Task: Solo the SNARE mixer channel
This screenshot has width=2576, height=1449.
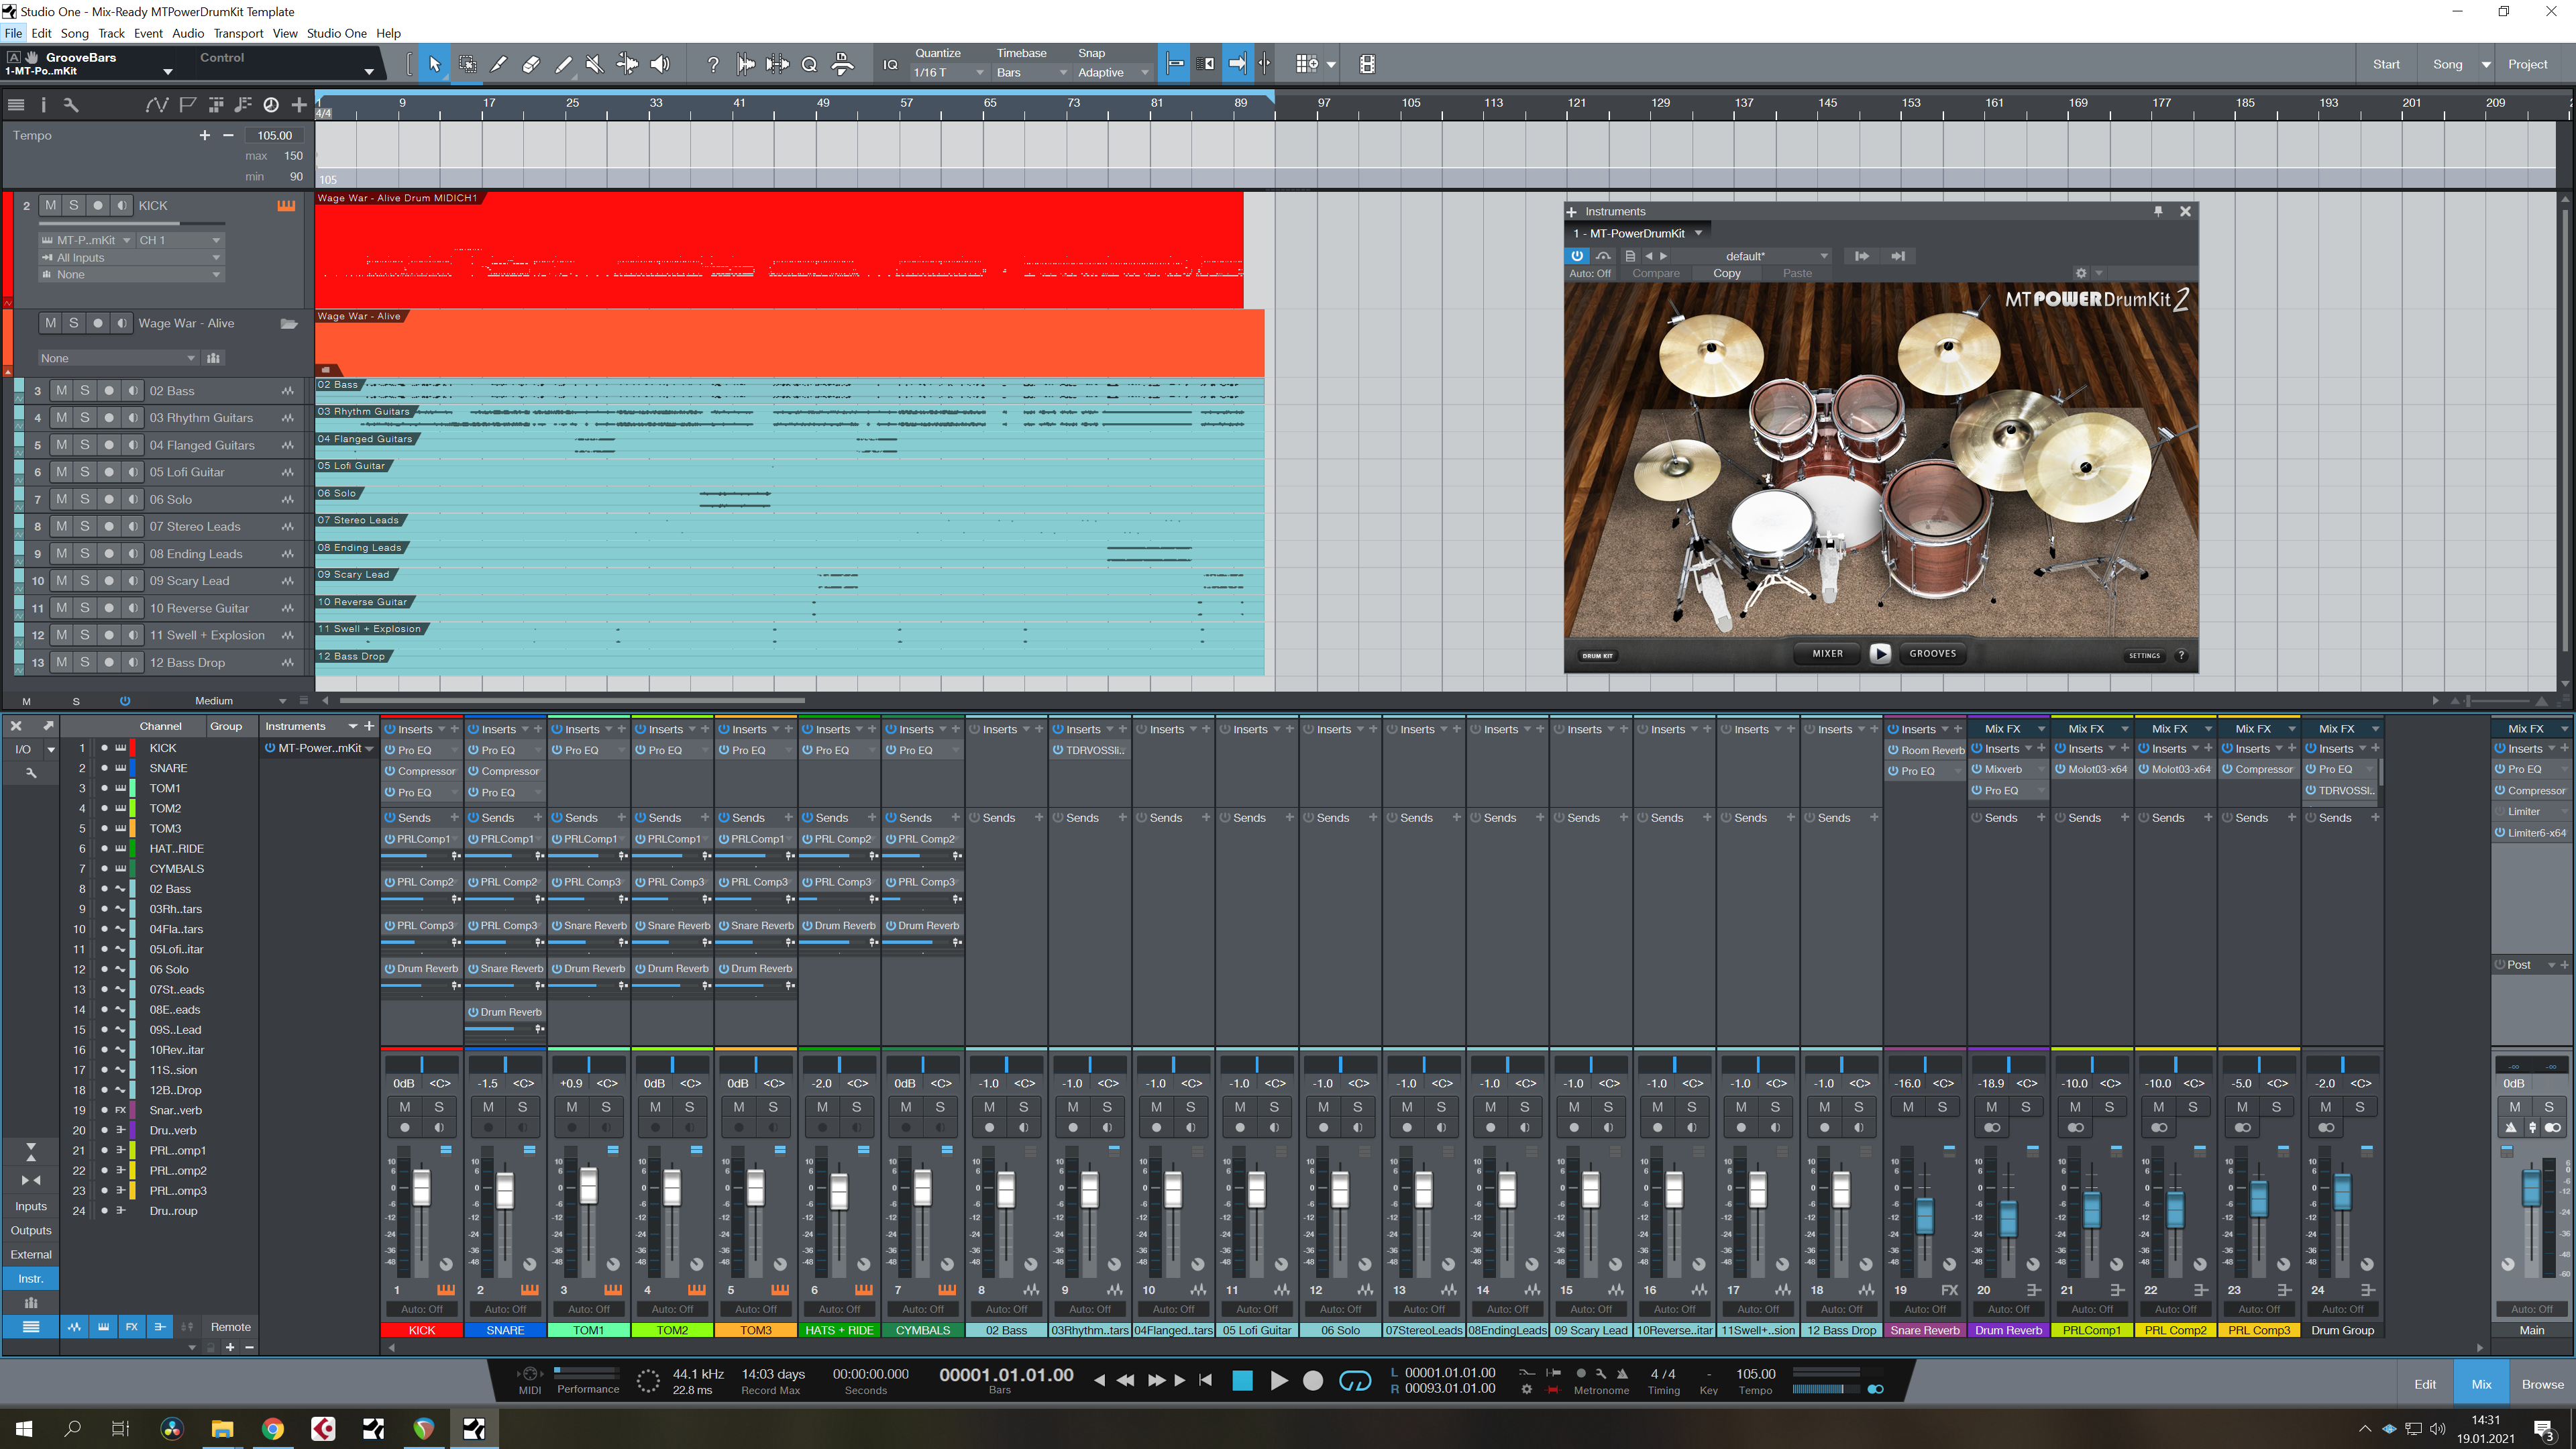Action: click(522, 1107)
